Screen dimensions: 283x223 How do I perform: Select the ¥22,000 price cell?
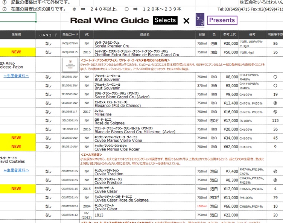230,215
